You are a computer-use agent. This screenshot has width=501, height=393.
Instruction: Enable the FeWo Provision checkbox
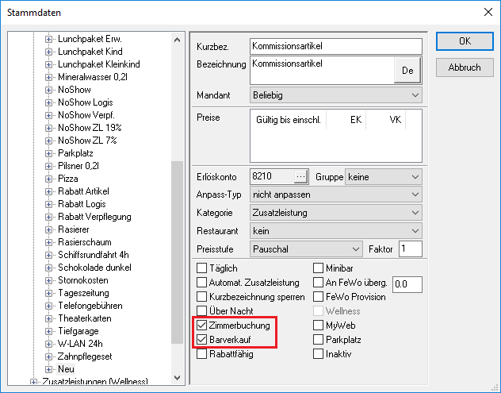pyautogui.click(x=318, y=297)
